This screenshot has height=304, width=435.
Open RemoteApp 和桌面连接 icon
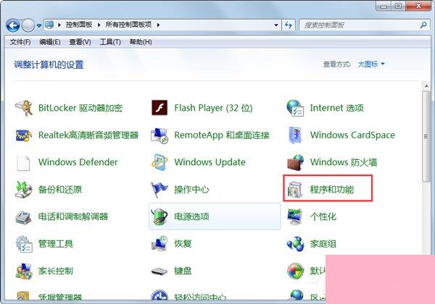pos(159,135)
